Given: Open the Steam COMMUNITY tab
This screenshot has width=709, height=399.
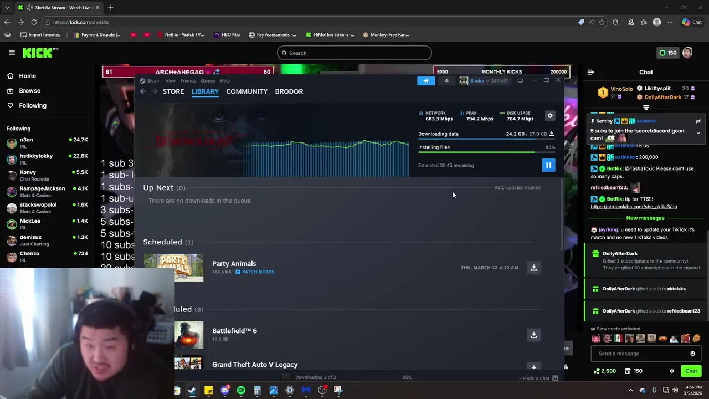Looking at the screenshot, I should [246, 91].
